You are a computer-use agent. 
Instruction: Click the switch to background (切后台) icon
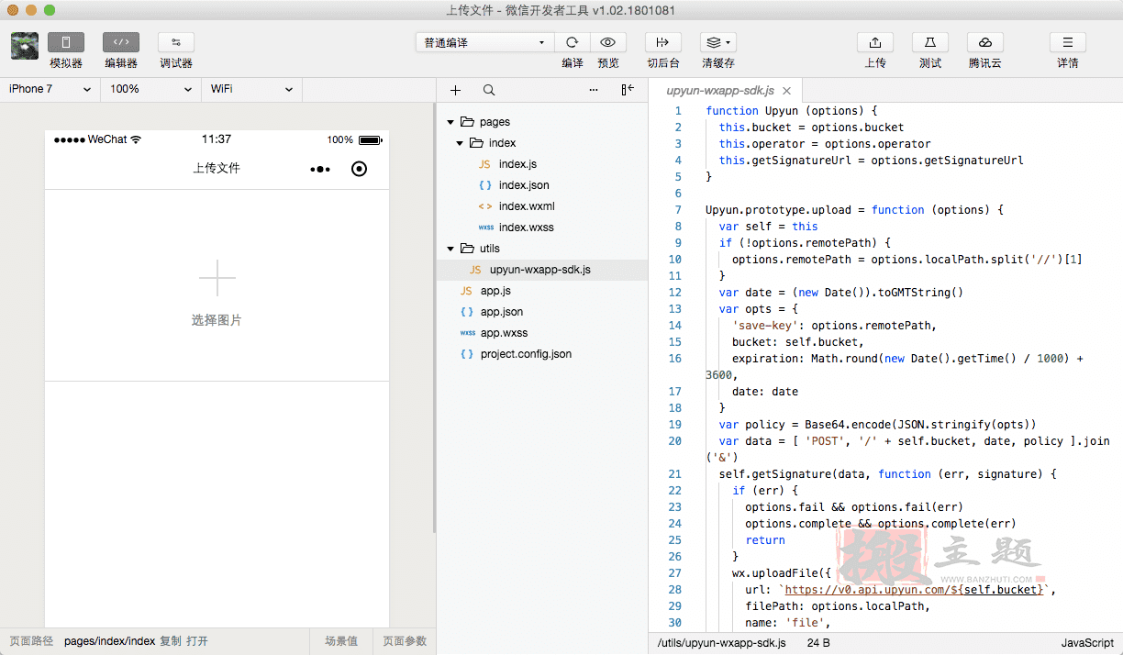tap(663, 42)
